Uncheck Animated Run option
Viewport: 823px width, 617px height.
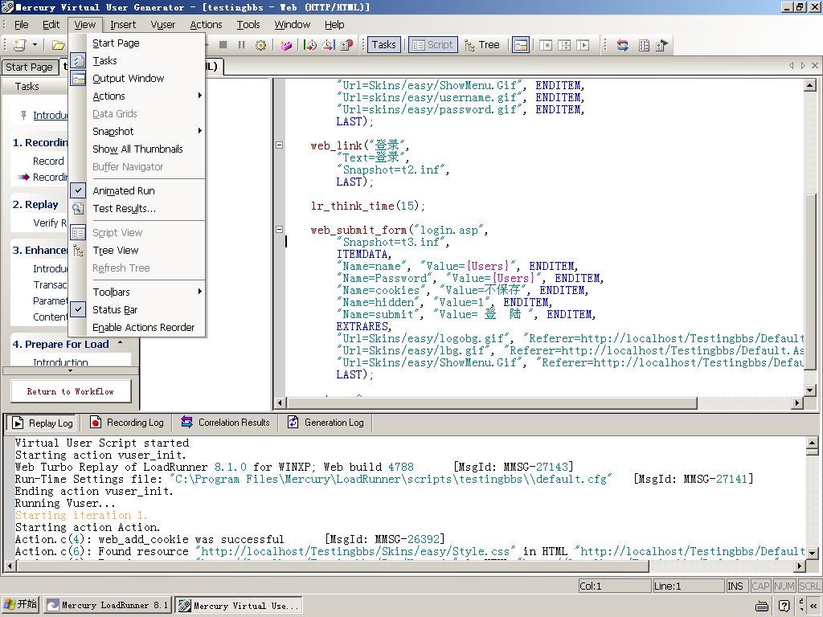click(x=137, y=191)
